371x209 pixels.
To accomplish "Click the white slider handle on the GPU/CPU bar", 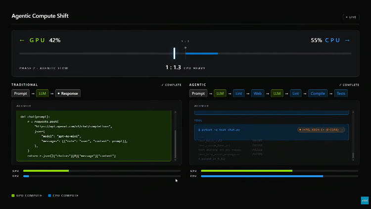I will 175,53.
